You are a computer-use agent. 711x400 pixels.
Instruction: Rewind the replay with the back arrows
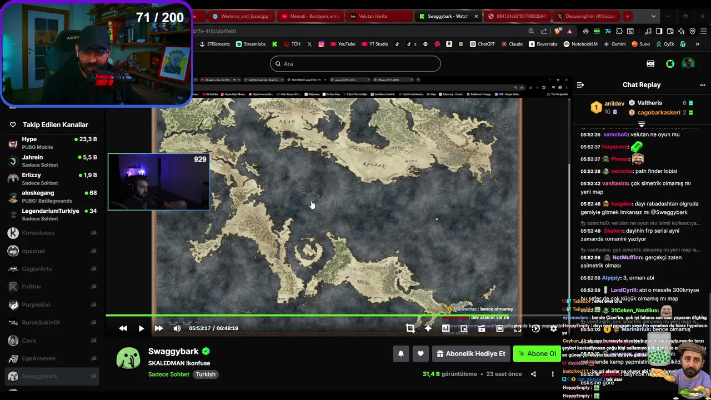[123, 328]
